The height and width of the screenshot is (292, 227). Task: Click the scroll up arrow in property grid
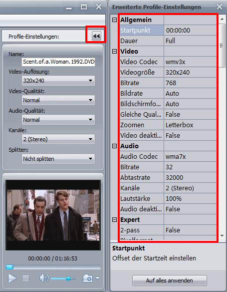coord(222,19)
